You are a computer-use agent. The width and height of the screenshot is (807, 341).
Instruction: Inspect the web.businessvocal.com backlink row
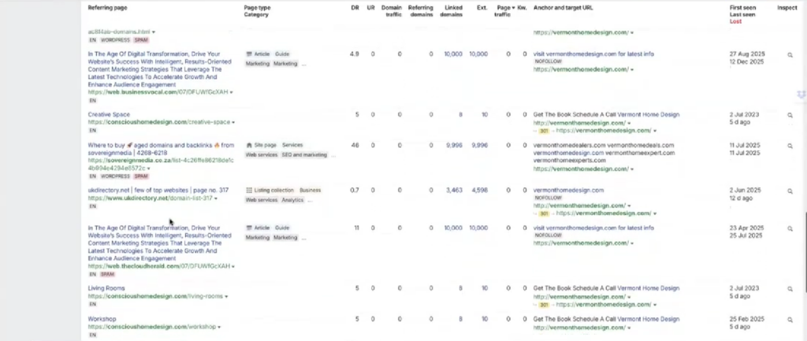coord(790,55)
